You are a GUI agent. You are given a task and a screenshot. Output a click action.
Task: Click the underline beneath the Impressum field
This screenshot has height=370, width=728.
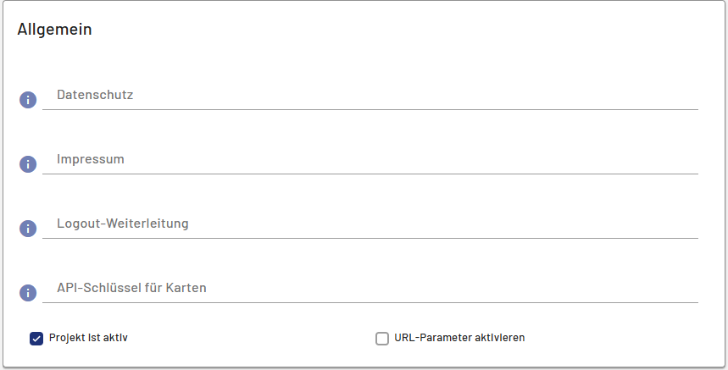tap(370, 174)
